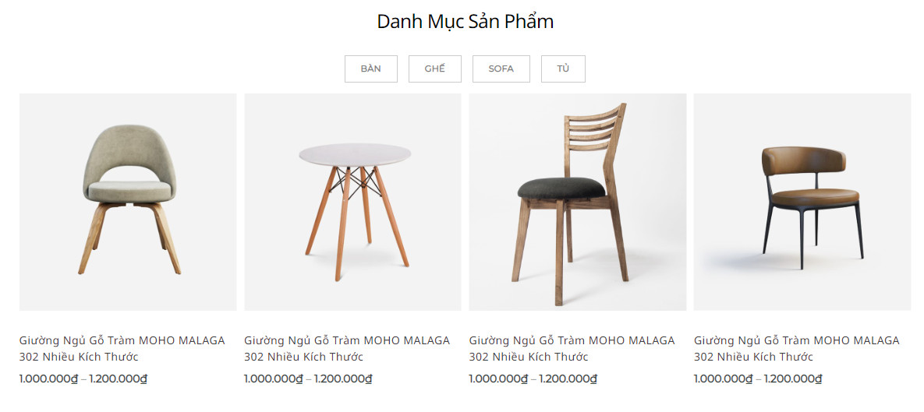
Task: Open product title below brown leather armchair
Action: 797,348
